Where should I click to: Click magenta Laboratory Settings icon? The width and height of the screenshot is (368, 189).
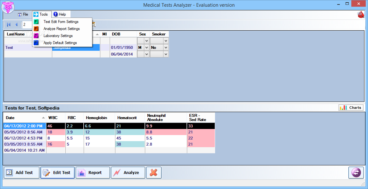point(36,36)
